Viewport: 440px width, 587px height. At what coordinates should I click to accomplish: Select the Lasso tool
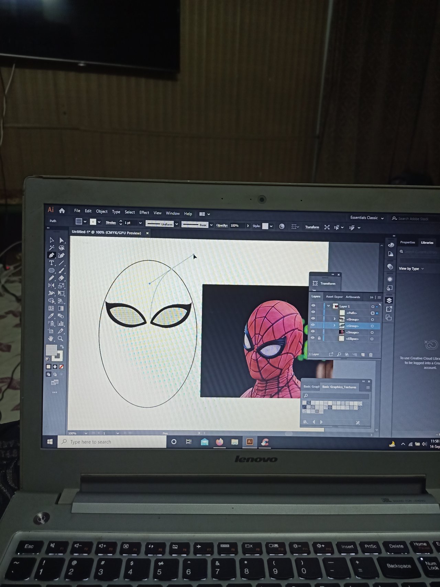[62, 248]
